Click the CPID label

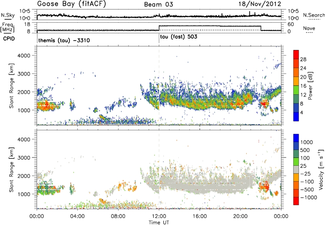(9, 39)
